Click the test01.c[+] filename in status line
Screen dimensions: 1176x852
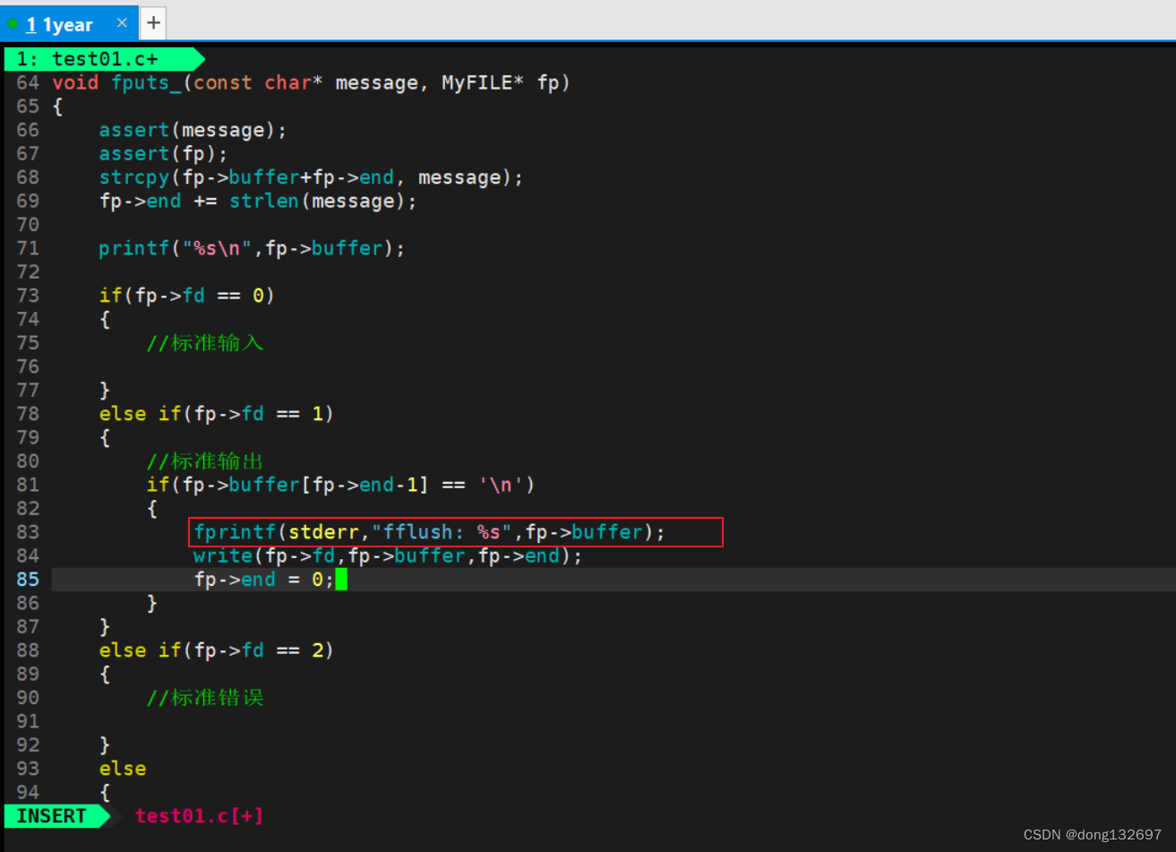point(199,816)
